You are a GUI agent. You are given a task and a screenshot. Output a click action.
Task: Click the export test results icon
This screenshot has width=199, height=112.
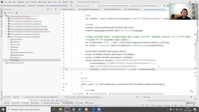(48, 100)
